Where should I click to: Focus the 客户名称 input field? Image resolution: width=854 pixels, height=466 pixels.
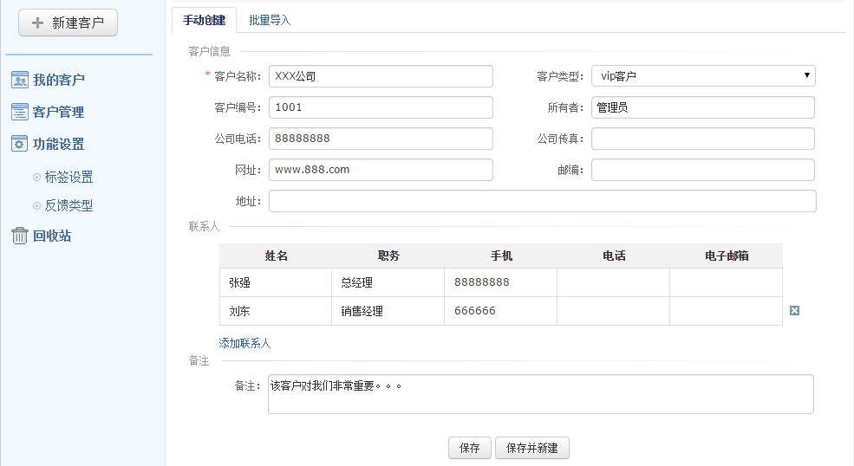[x=381, y=76]
